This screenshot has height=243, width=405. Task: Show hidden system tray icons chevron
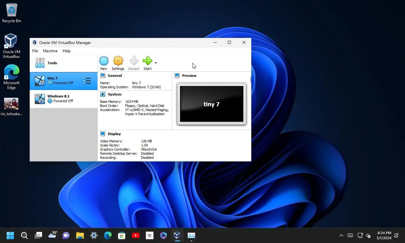tap(341, 235)
